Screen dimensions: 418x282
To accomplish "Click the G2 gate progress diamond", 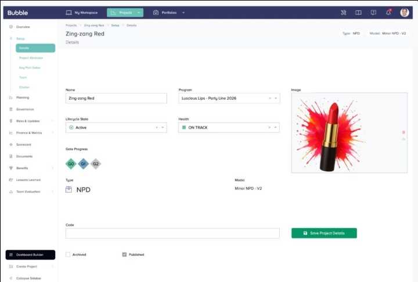I will [x=95, y=164].
